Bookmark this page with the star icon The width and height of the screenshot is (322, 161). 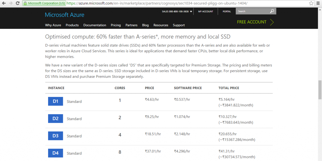(311, 3)
